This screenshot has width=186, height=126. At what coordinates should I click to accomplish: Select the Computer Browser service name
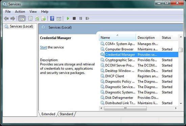[x=119, y=49]
